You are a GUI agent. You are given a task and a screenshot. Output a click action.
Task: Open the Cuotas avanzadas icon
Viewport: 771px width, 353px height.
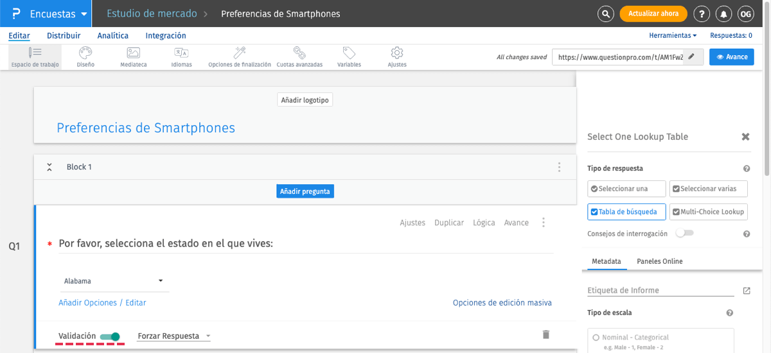click(299, 53)
